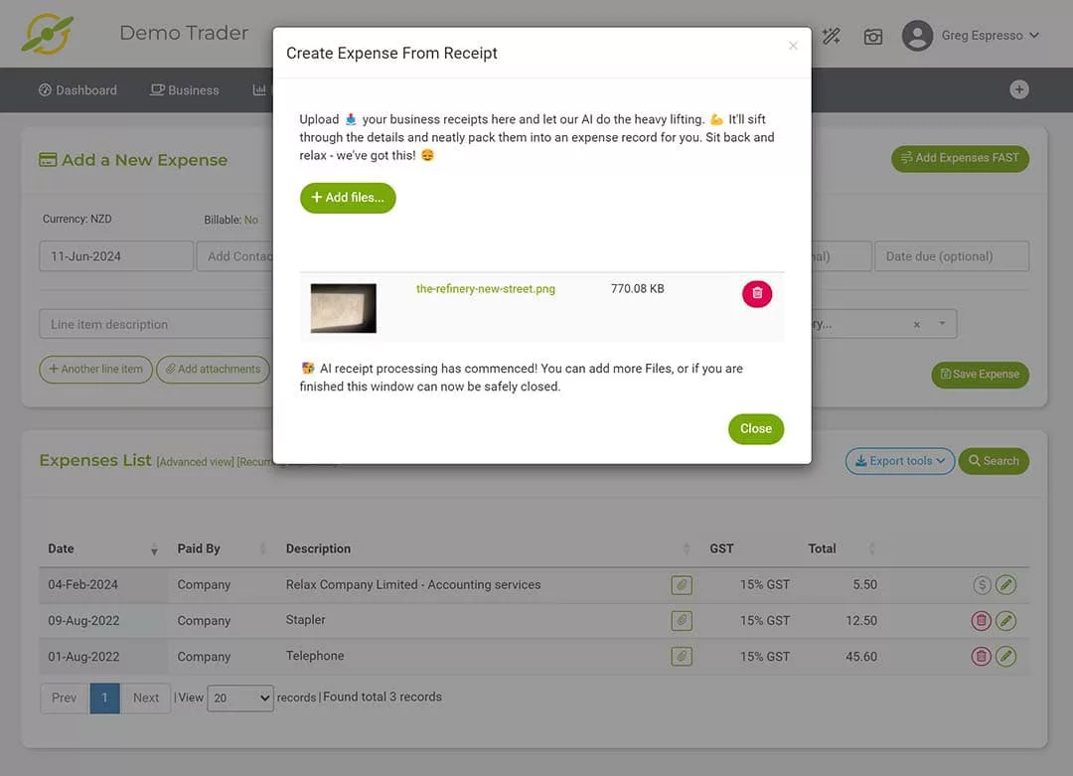Click Add Expenses FAST button
Viewport: 1073px width, 776px height.
click(960, 158)
